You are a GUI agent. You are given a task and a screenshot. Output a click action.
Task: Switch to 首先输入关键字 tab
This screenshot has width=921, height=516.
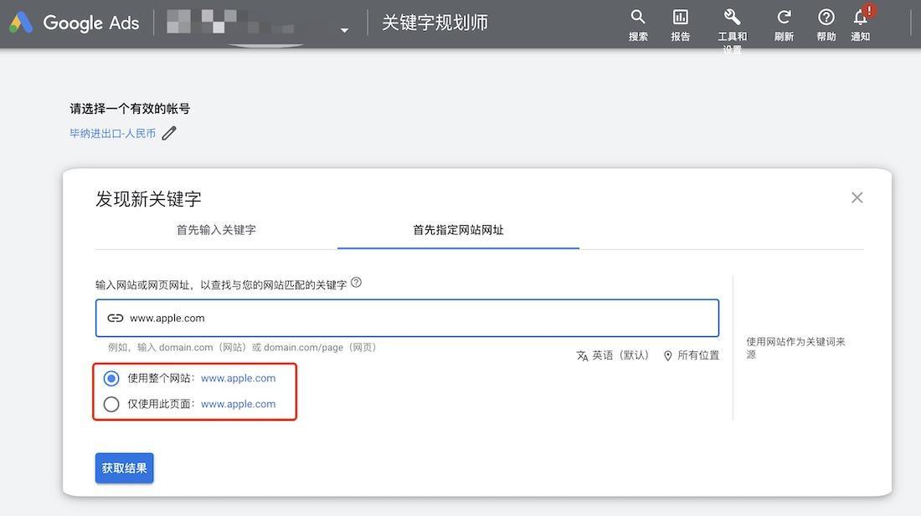216,230
